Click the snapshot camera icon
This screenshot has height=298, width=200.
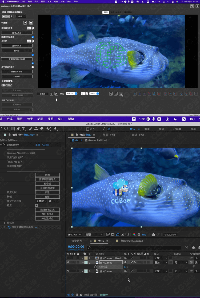coord(153,234)
